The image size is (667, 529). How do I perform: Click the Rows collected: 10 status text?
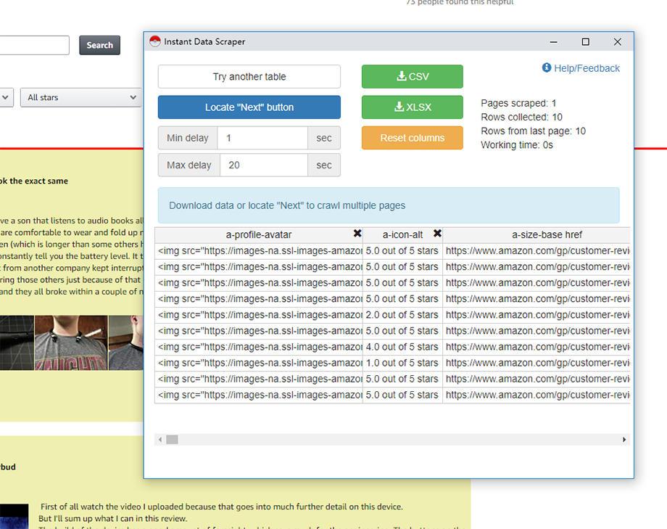click(521, 117)
